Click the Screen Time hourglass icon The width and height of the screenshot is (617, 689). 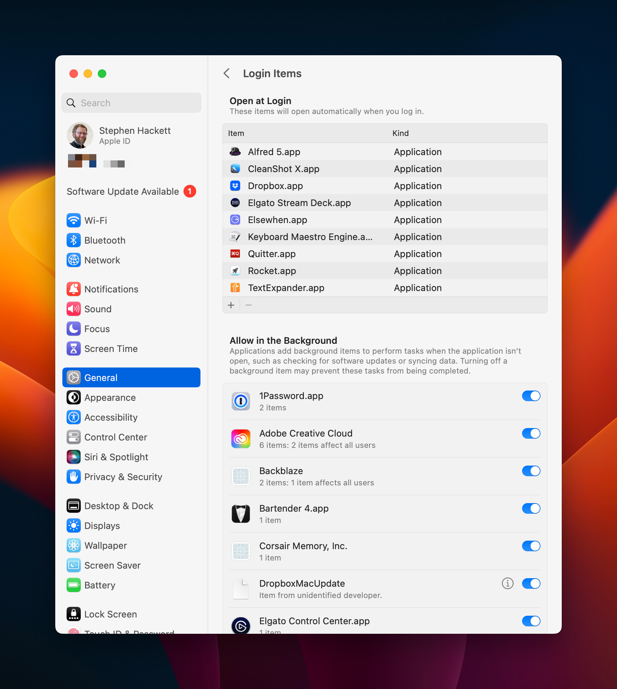point(74,348)
